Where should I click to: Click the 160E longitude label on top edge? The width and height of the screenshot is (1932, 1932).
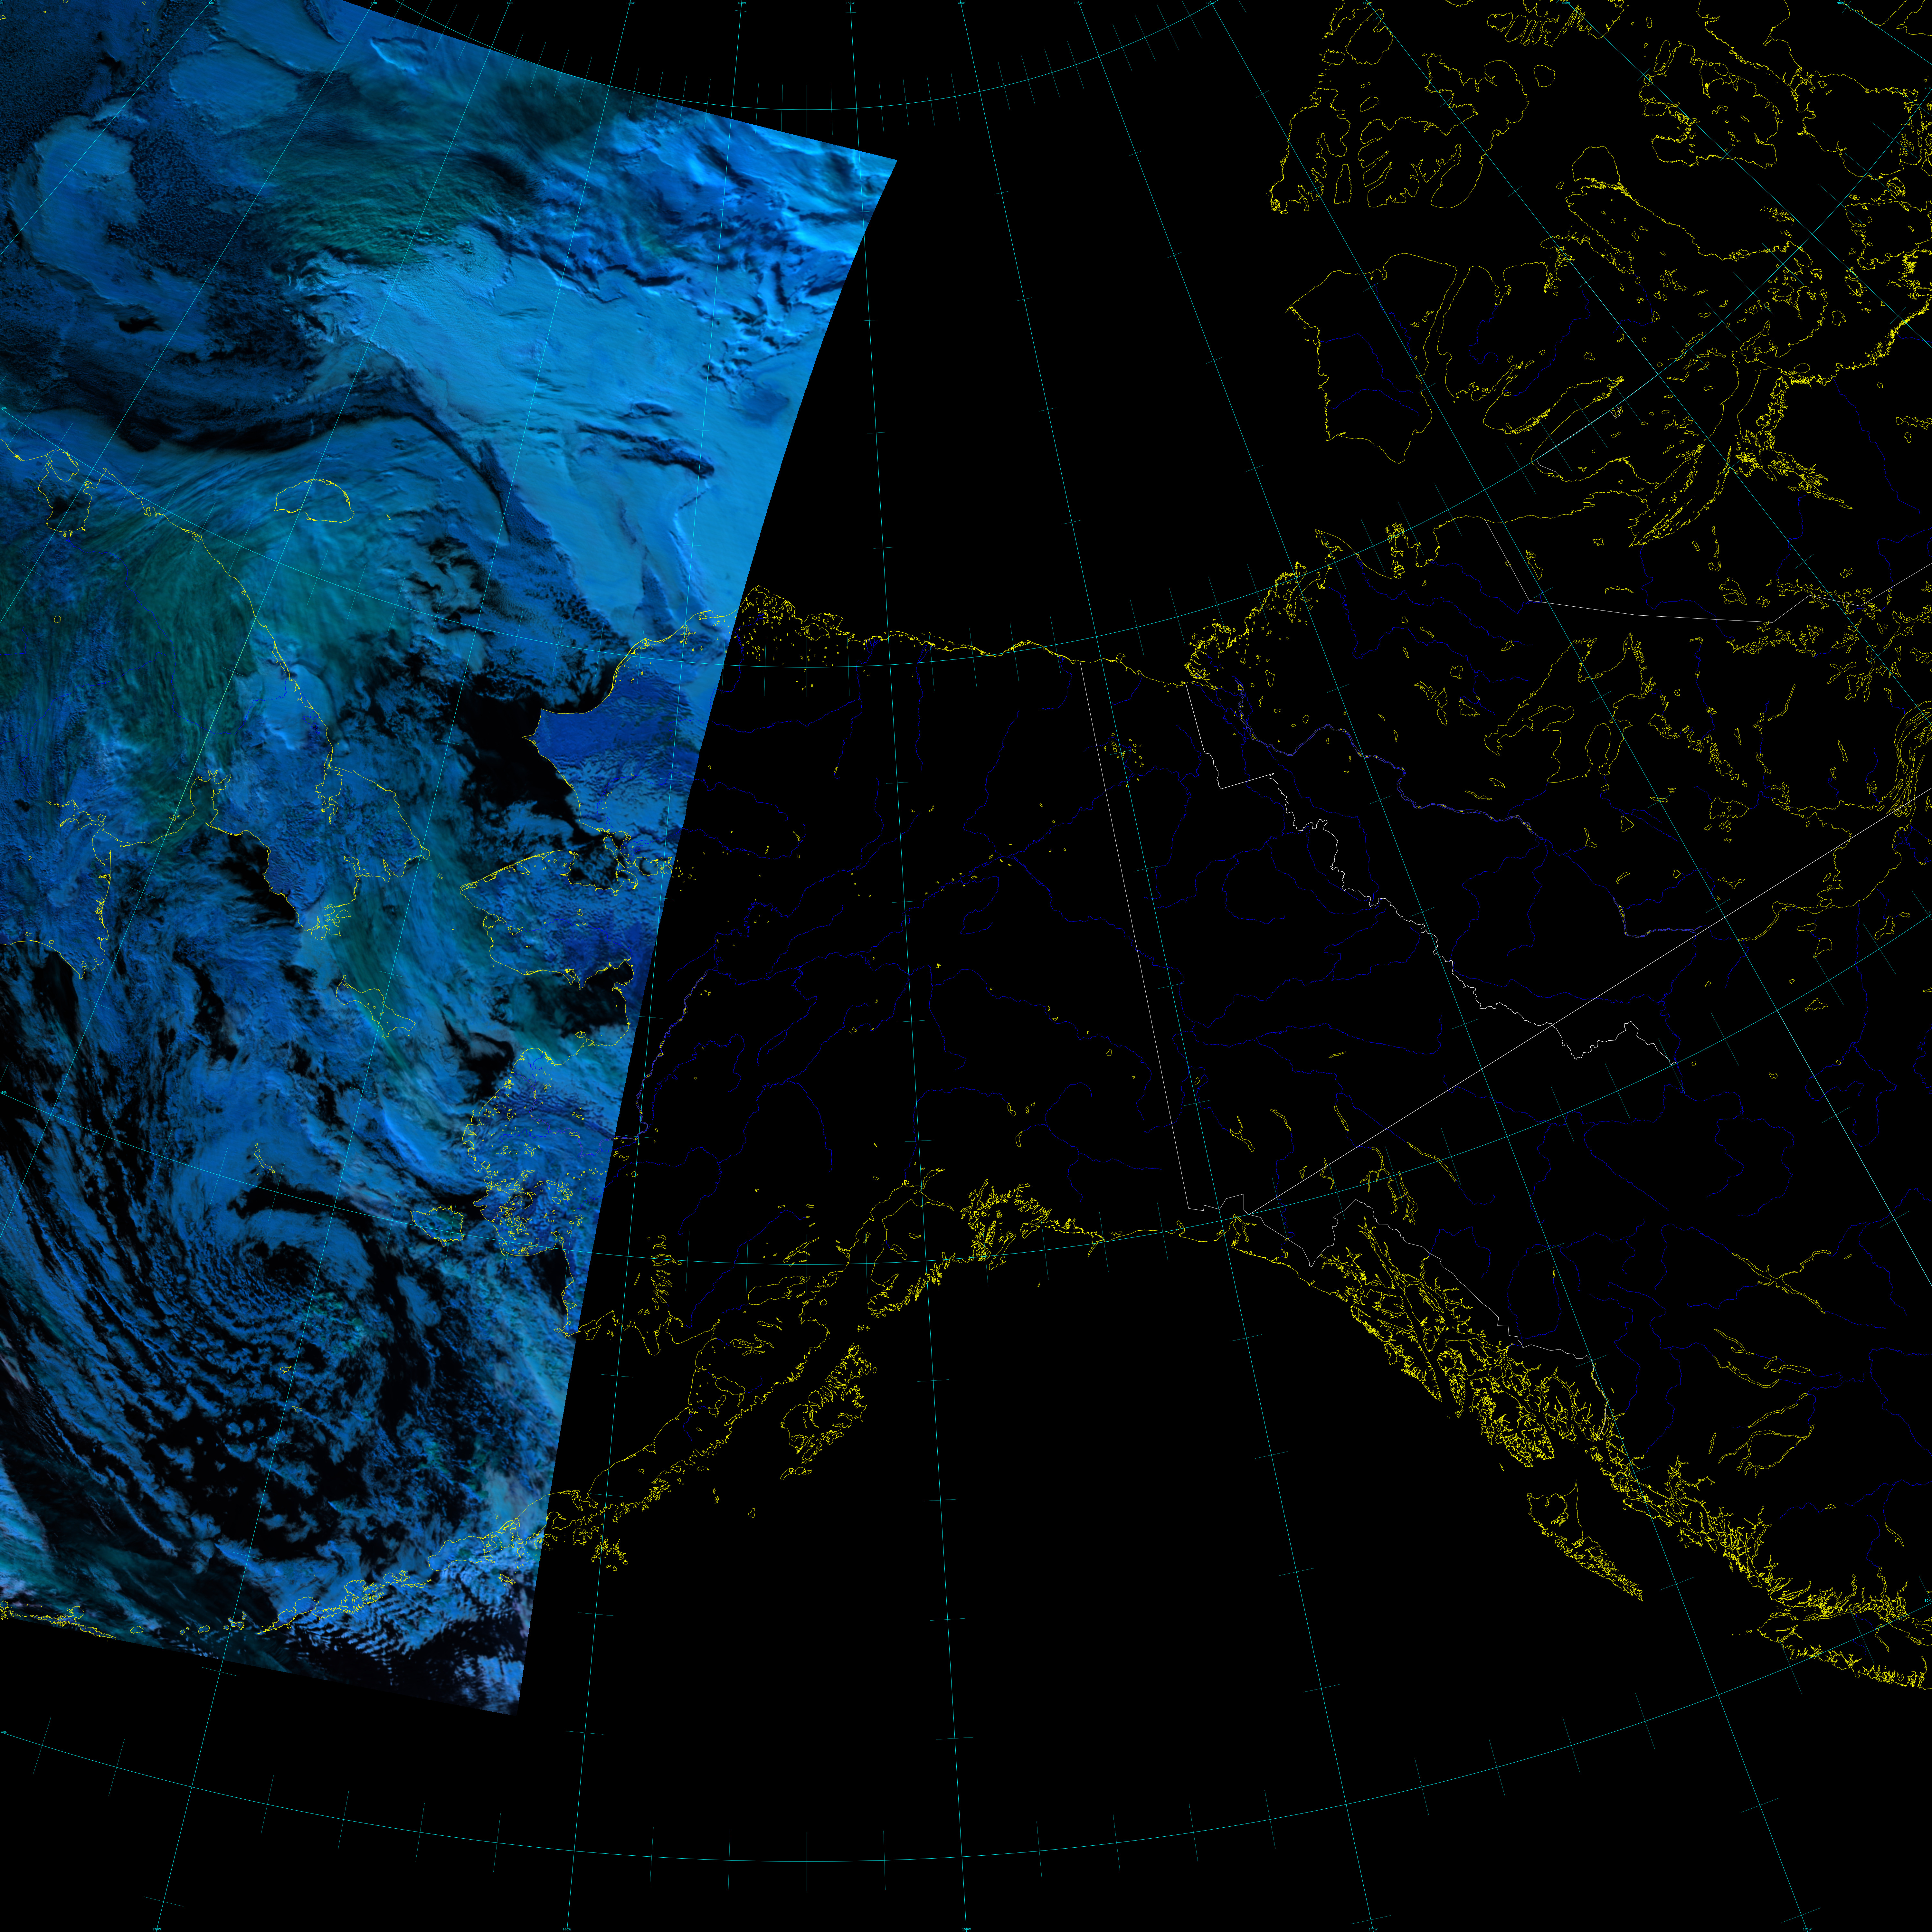click(211, 3)
